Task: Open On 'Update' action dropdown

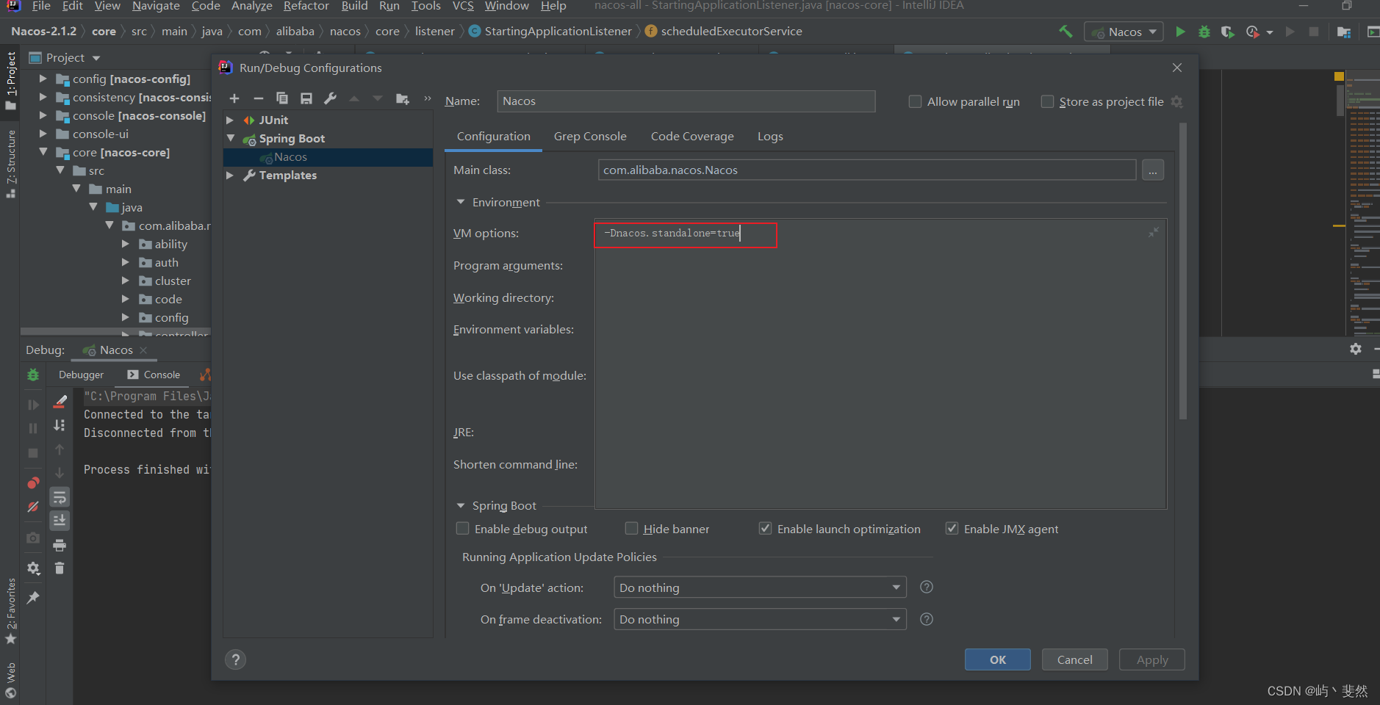Action: (760, 587)
